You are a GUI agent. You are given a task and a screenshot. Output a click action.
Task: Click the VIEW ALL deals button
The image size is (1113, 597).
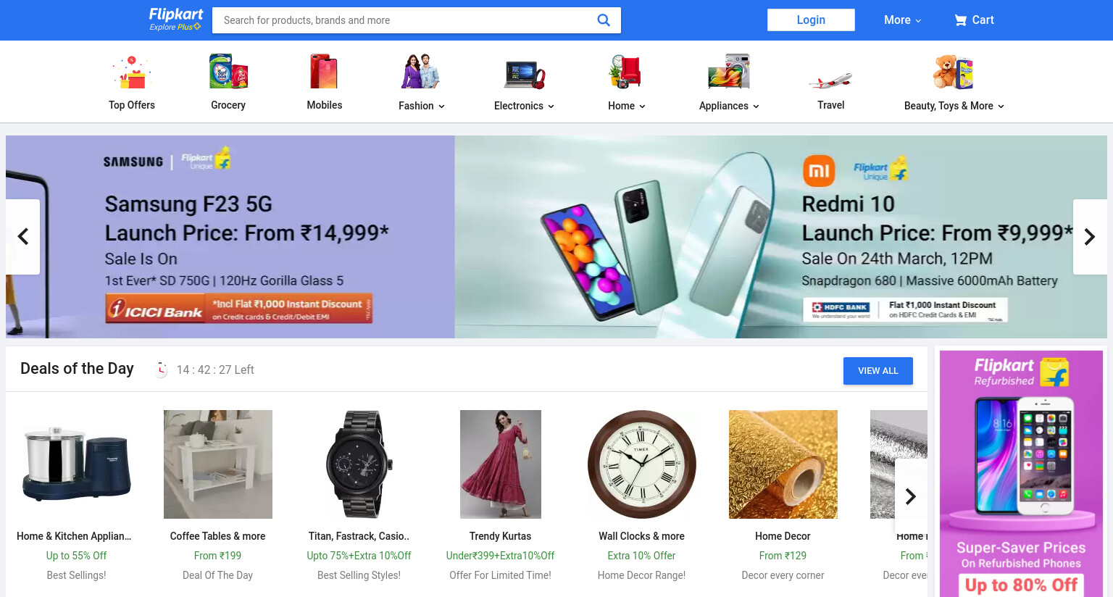coord(878,371)
